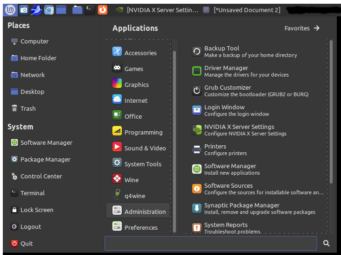Launch Software Manager from System list
The height and width of the screenshot is (255, 341).
pos(42,142)
